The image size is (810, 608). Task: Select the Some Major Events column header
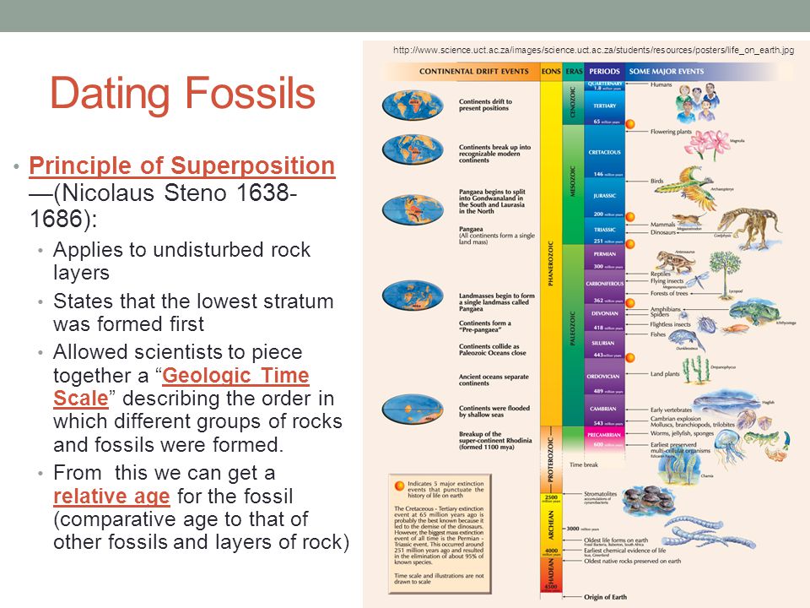(x=667, y=71)
